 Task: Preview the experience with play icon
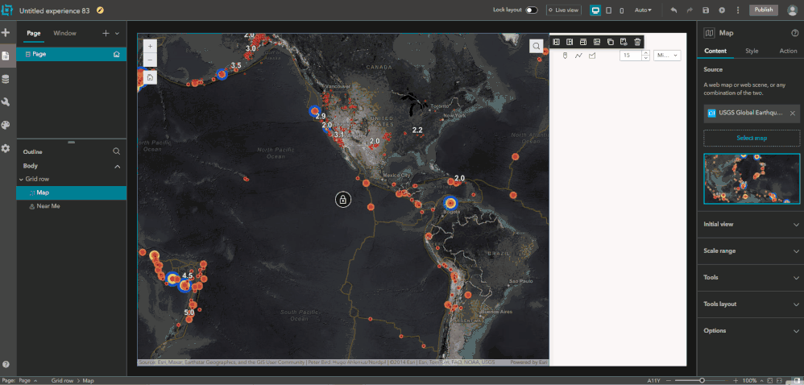click(722, 10)
